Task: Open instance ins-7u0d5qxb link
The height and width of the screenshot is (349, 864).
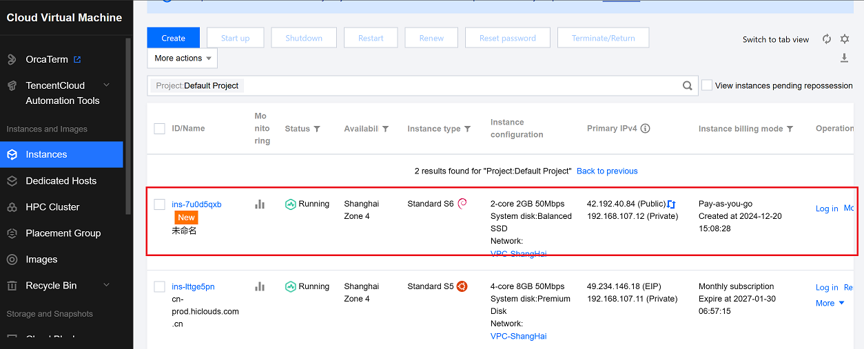Action: tap(197, 204)
